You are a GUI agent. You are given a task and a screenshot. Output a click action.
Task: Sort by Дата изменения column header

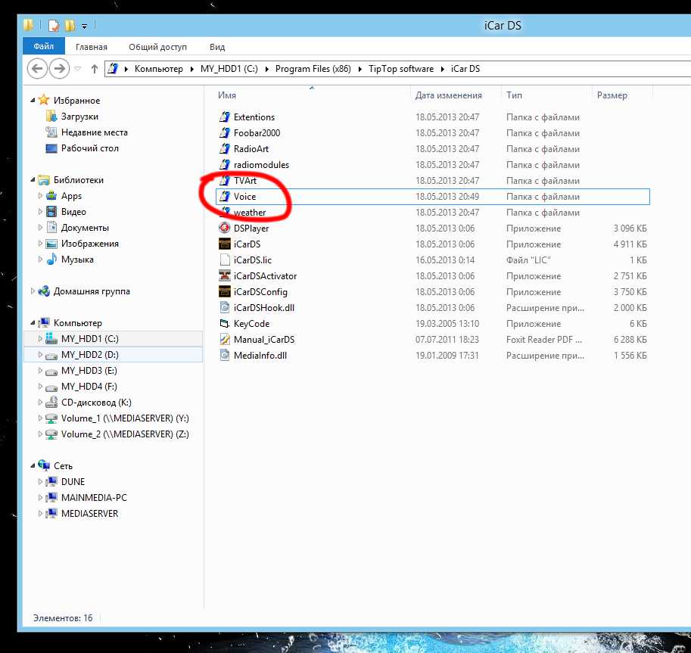[x=448, y=95]
